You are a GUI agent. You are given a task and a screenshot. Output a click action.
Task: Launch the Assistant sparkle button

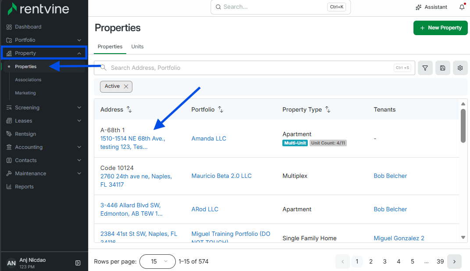(431, 7)
